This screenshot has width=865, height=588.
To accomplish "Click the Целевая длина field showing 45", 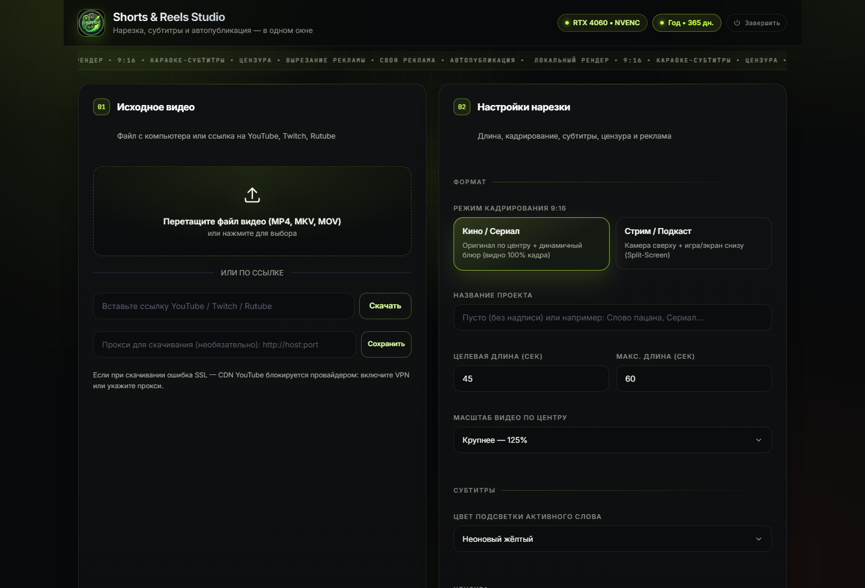I will 531,379.
